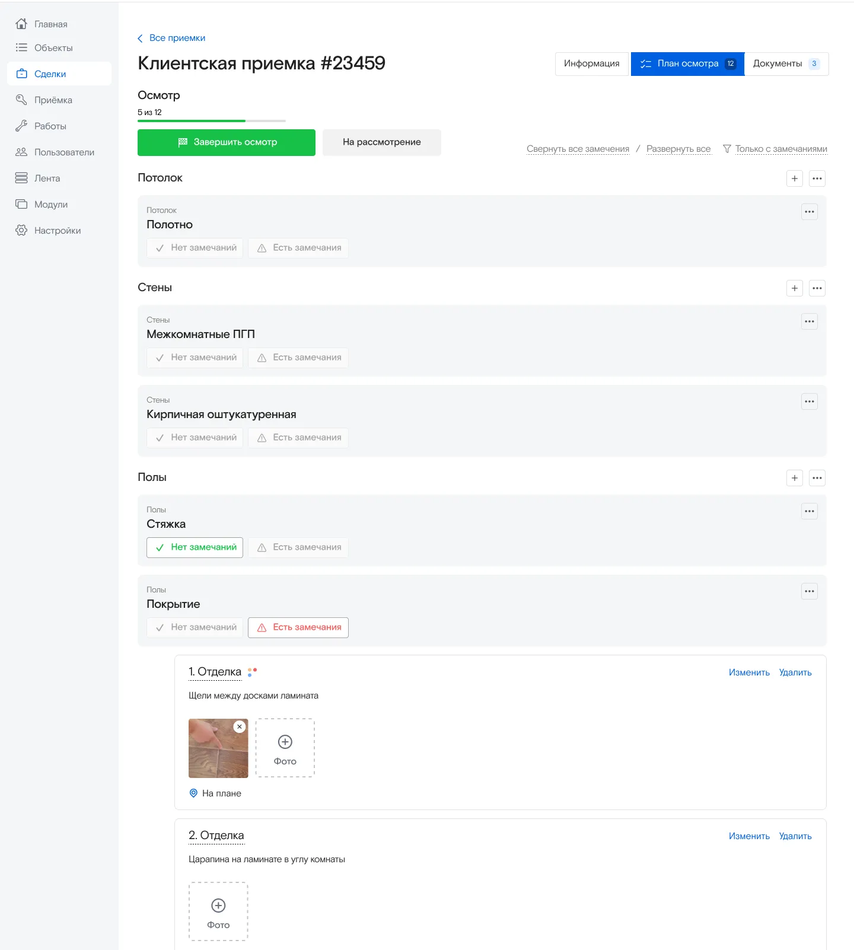Image resolution: width=854 pixels, height=950 pixels.
Task: Mark Полотно as Нет замечаний
Action: point(195,248)
